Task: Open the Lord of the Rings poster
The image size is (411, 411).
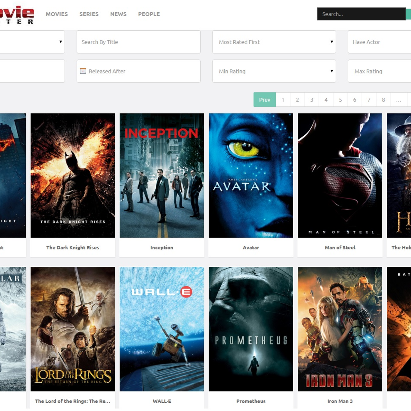Action: coord(73,329)
